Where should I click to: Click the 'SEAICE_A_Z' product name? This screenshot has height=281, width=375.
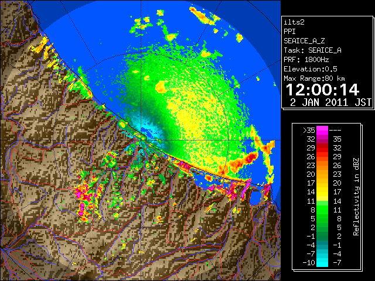click(x=304, y=41)
